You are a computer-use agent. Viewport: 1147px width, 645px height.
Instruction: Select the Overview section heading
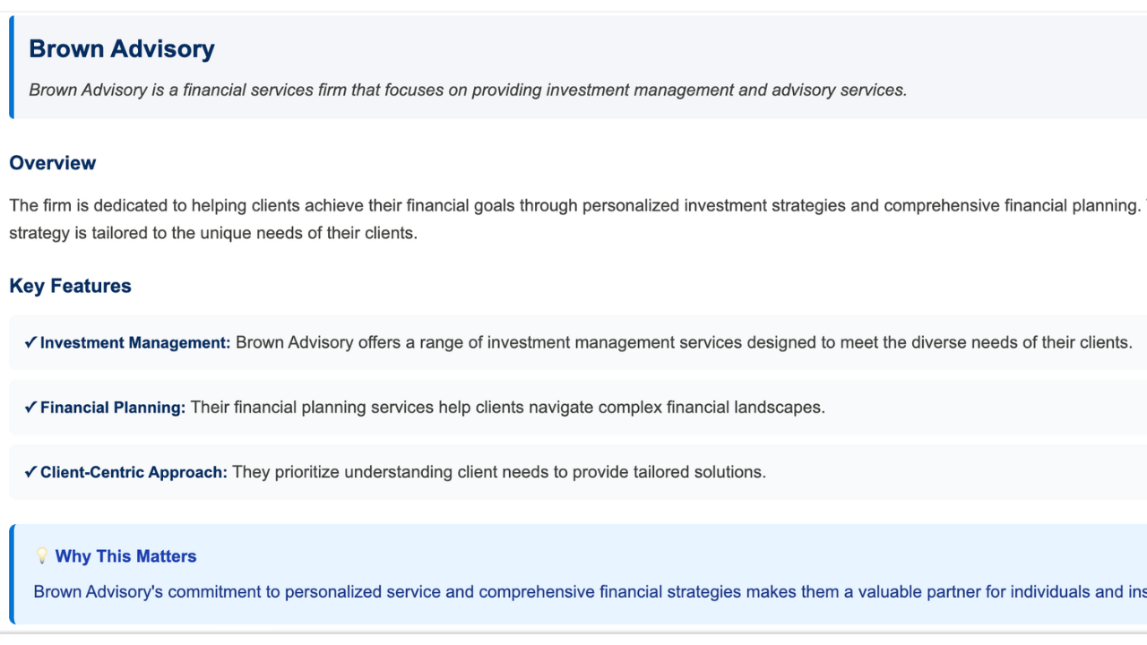pos(53,163)
